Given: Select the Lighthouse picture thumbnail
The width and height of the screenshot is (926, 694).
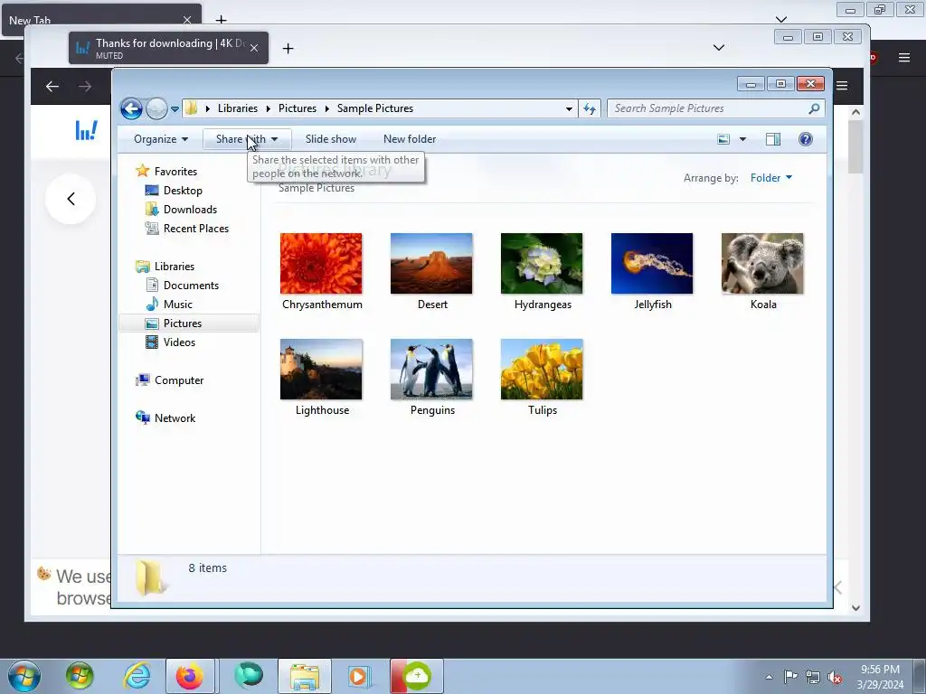Looking at the screenshot, I should tap(321, 370).
